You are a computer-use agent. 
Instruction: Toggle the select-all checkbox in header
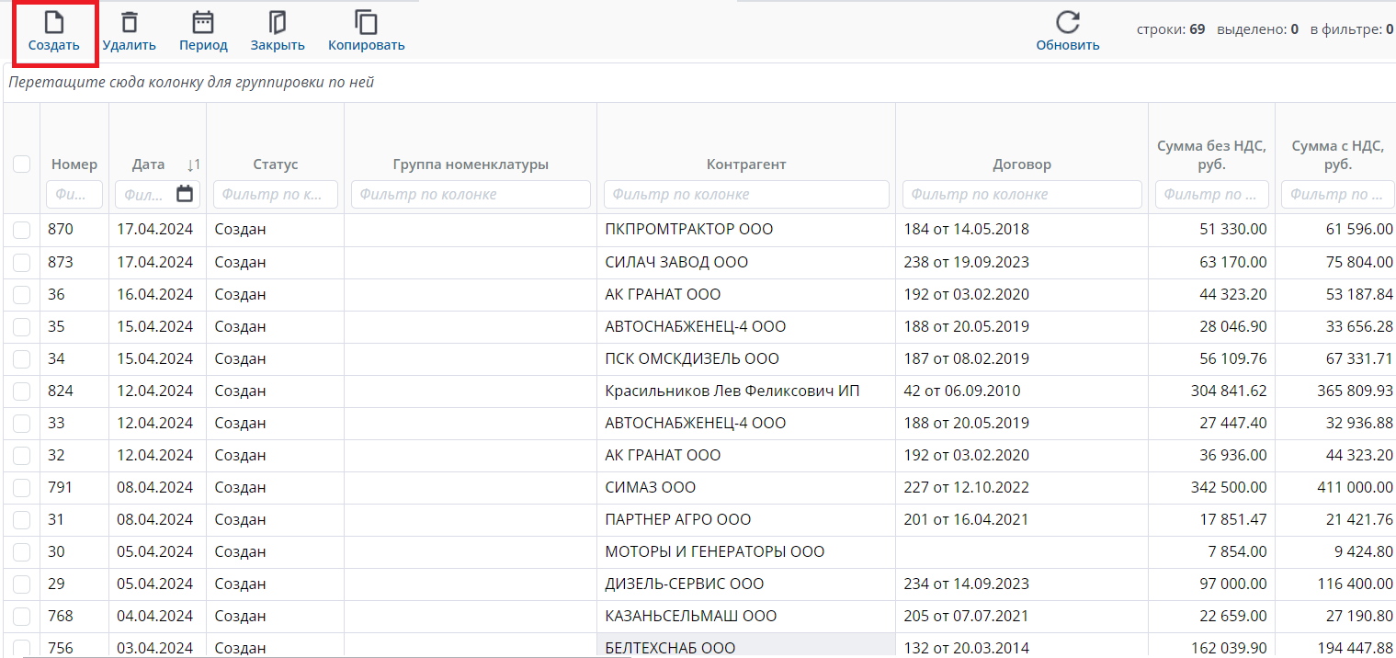(x=22, y=164)
